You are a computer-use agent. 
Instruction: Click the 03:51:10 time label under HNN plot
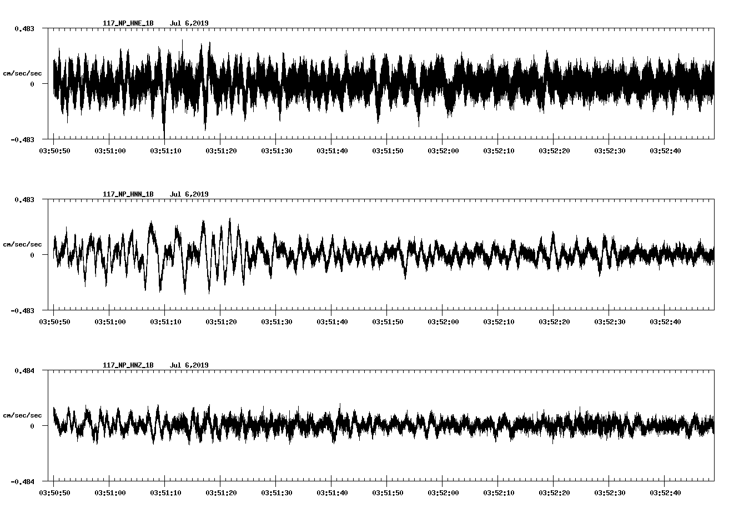[165, 321]
